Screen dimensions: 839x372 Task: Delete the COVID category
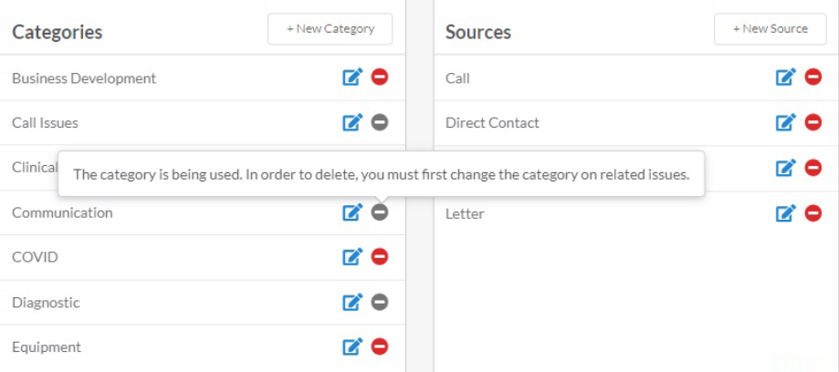pyautogui.click(x=380, y=257)
